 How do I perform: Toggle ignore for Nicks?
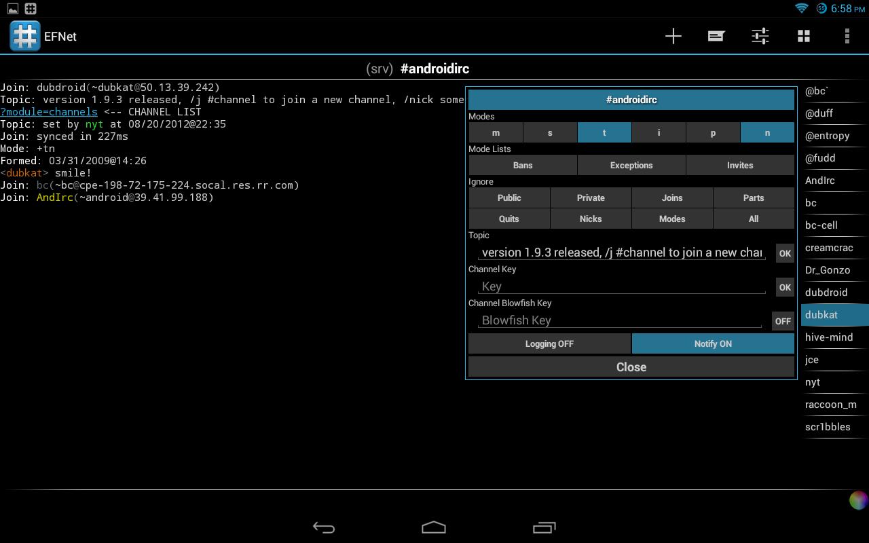pyautogui.click(x=591, y=219)
